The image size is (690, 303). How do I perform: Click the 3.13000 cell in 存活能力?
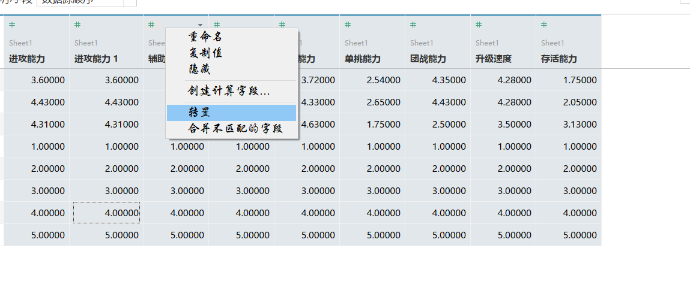(569, 124)
